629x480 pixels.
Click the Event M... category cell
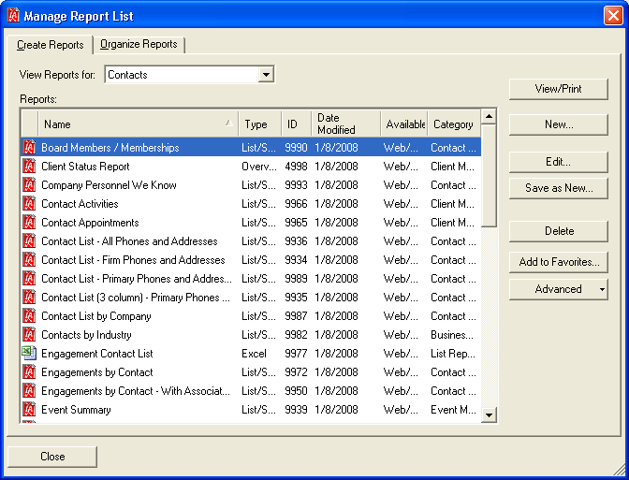pos(453,410)
